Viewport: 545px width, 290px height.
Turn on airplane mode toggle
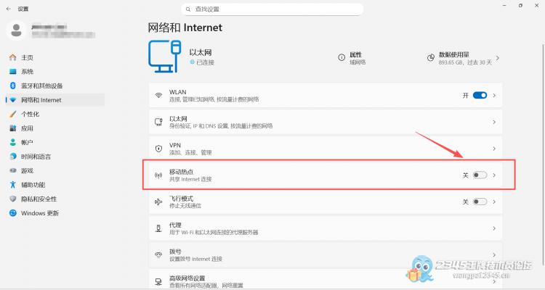tap(480, 202)
